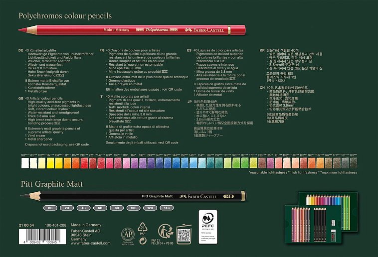Pick the grey 181 colour swatch
The image size is (378, 257).
pos(345,163)
